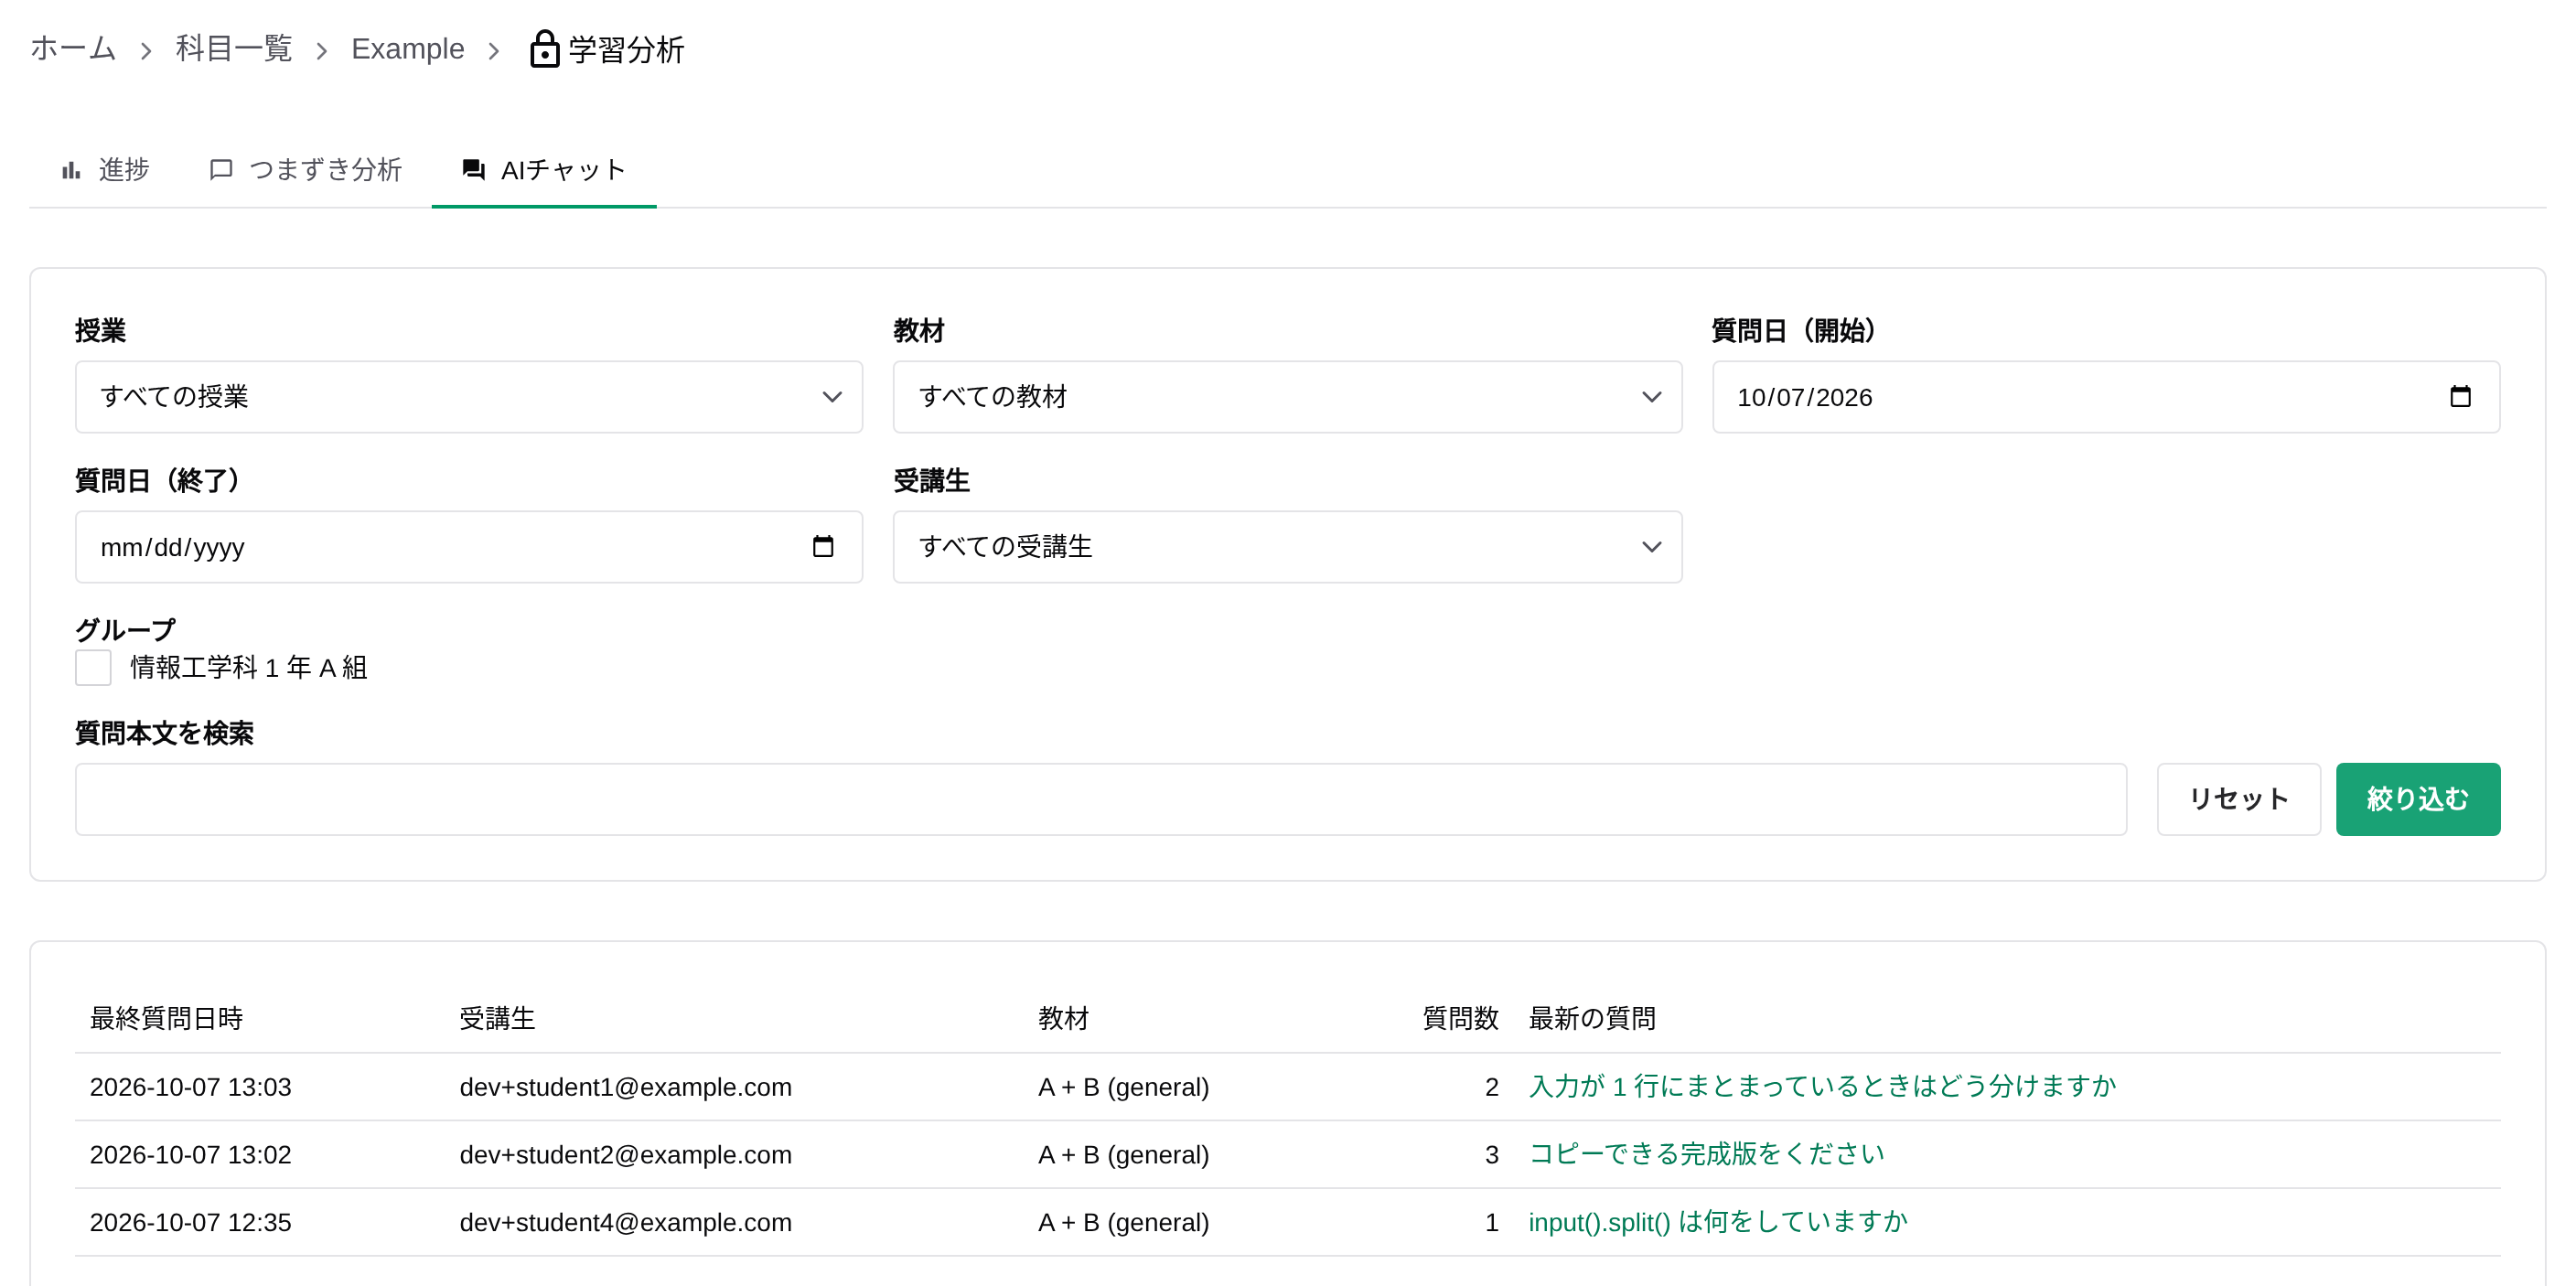Open calendar picker for 質問日（終了）
Viewport: 2576px width, 1286px height.
click(822, 547)
